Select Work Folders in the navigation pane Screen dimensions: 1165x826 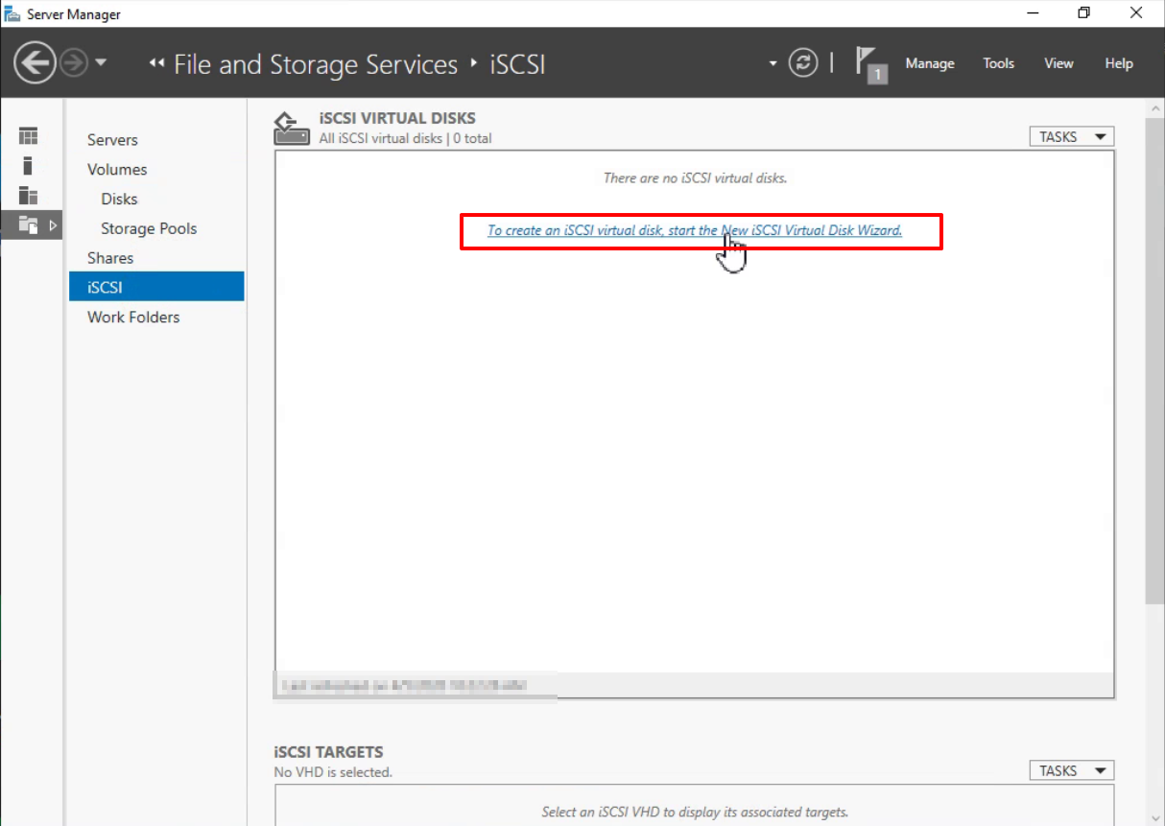click(133, 318)
